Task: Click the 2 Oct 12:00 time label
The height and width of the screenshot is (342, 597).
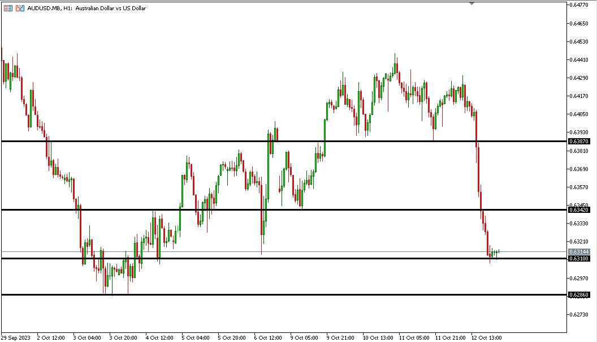Action: pos(51,338)
